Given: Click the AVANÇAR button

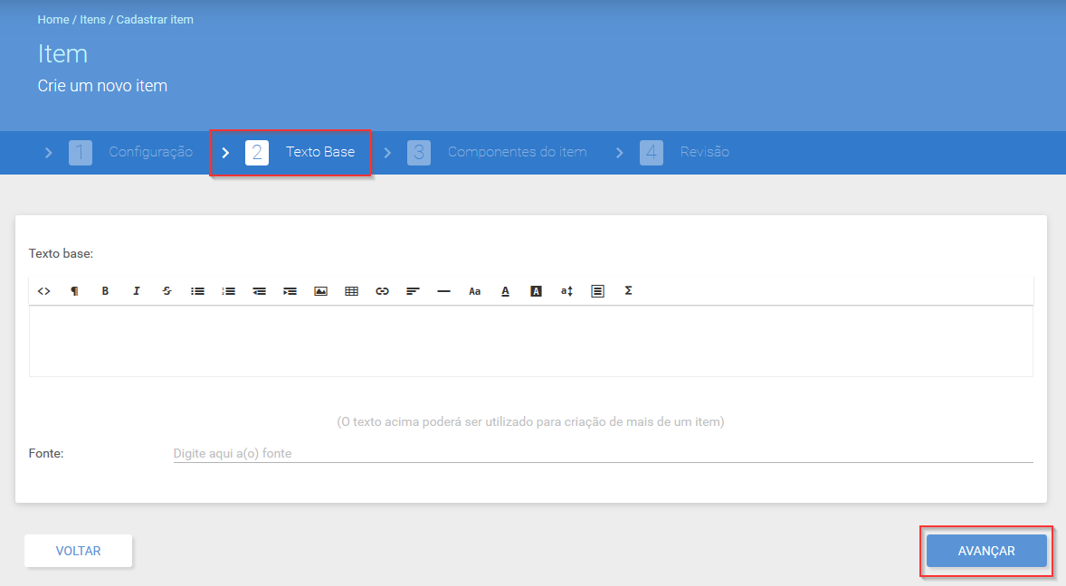Looking at the screenshot, I should pyautogui.click(x=986, y=551).
